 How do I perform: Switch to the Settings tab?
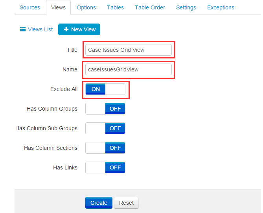coord(186,7)
